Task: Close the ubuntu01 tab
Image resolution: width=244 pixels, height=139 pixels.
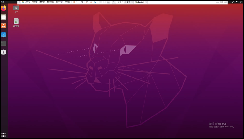Action: 146,2
